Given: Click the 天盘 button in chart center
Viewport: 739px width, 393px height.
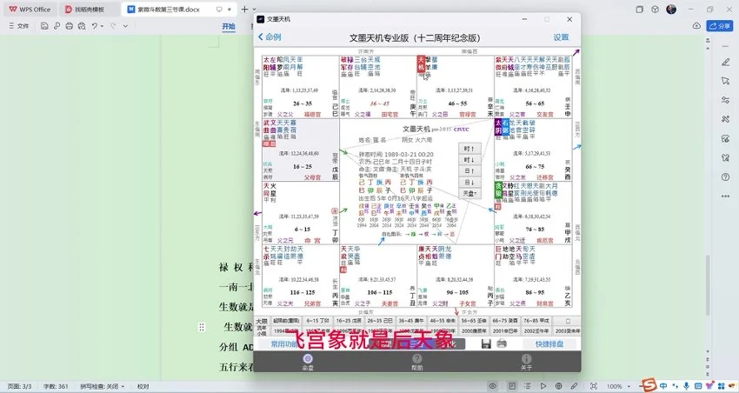Looking at the screenshot, I should point(469,193).
